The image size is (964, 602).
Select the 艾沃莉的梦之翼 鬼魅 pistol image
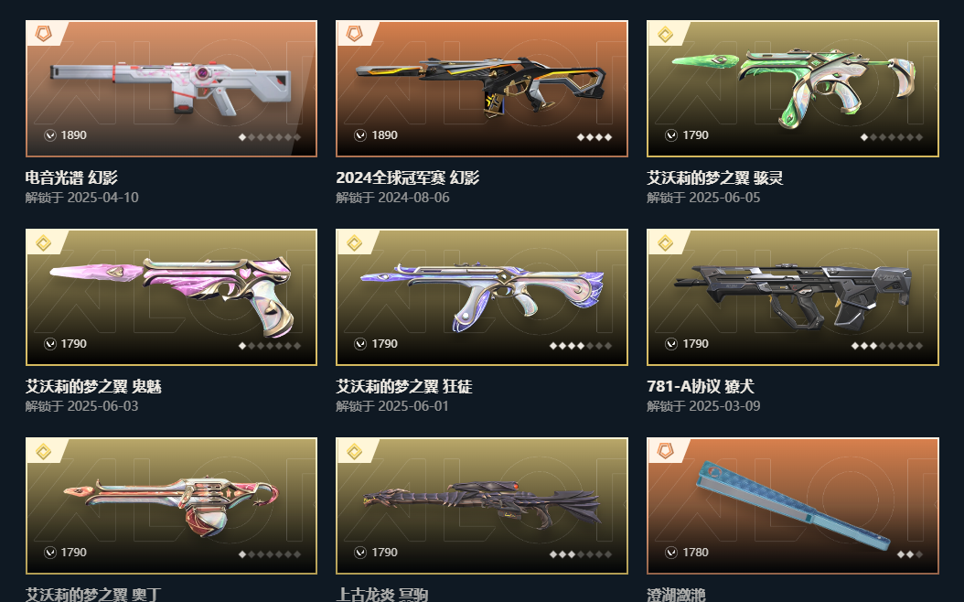(x=172, y=296)
